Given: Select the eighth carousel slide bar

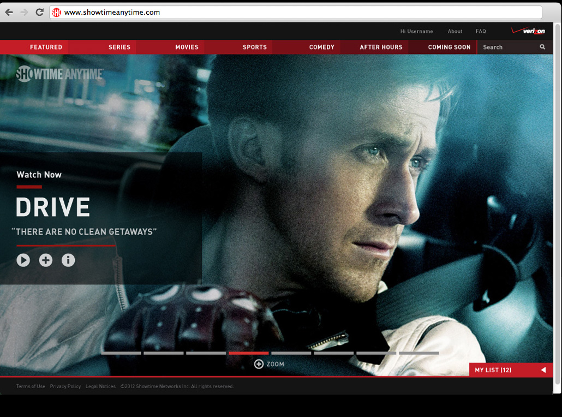Looking at the screenshot, I should point(418,353).
